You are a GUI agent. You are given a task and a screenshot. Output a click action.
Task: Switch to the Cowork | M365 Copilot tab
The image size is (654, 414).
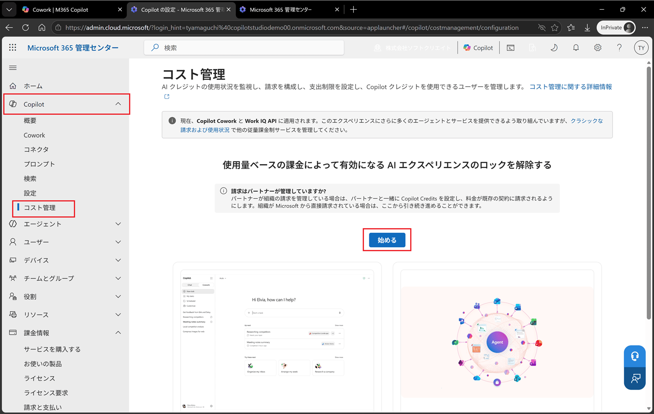72,10
